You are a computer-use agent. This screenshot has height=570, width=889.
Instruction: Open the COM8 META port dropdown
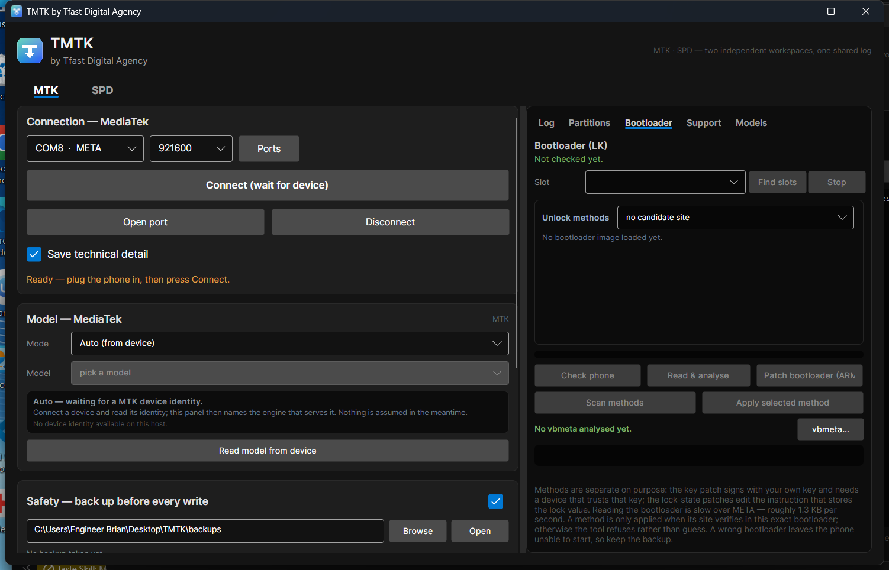click(85, 148)
